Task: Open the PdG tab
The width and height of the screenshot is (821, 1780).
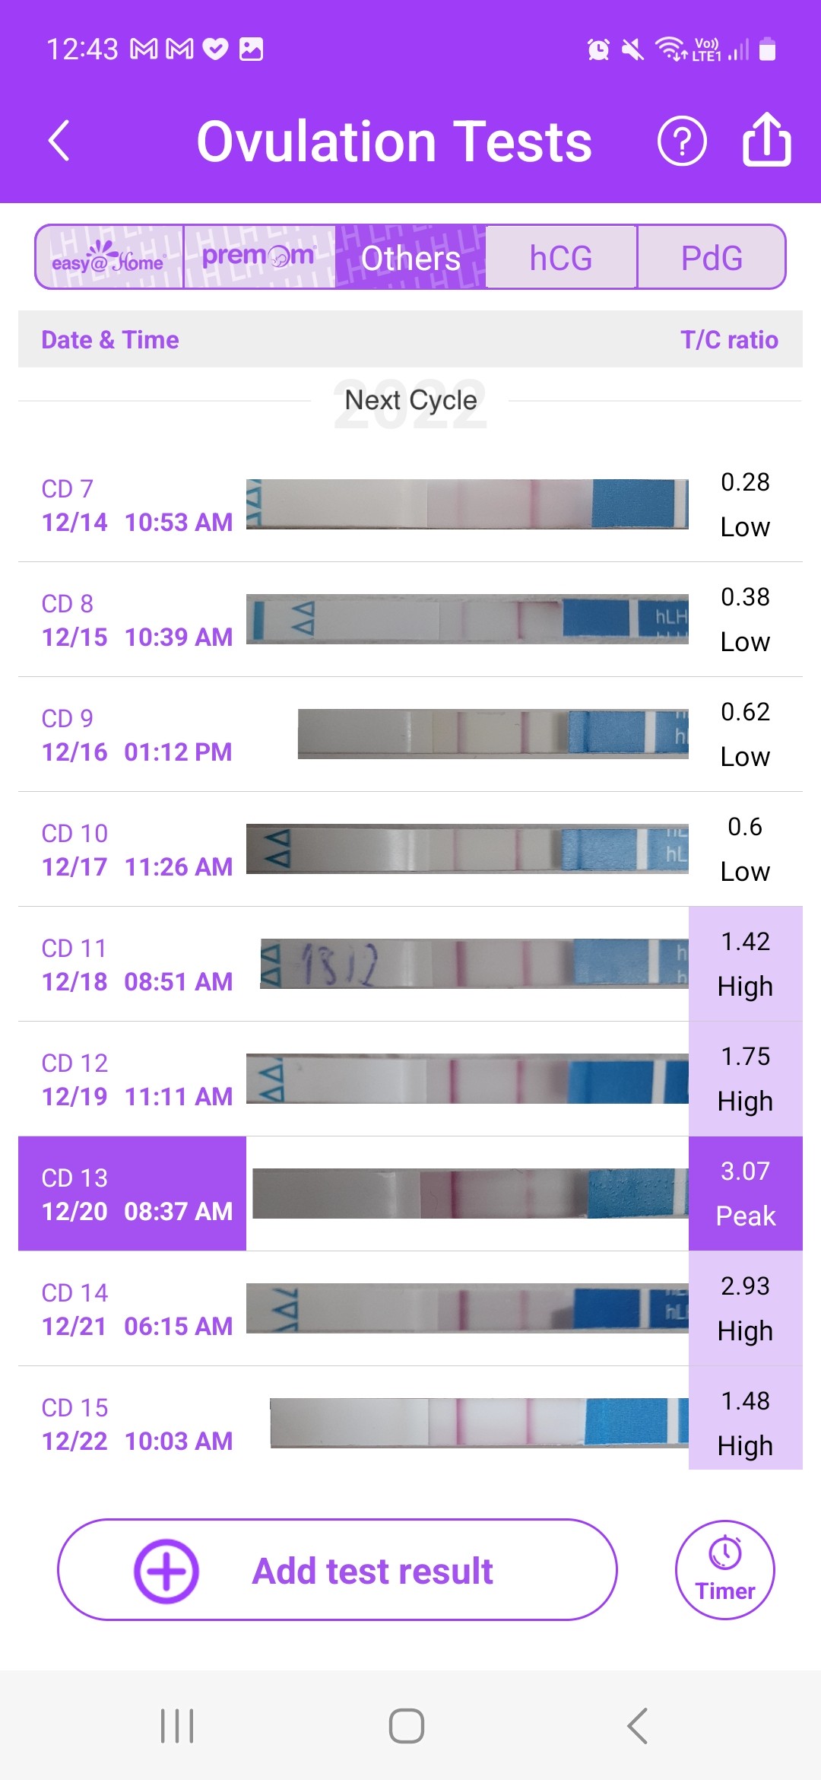Action: (x=712, y=258)
